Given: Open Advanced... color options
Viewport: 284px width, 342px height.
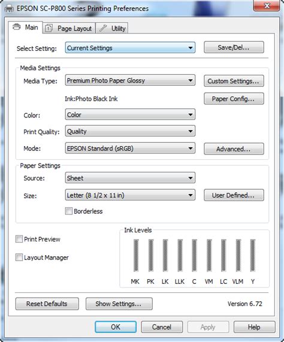Looking at the screenshot, I should click(x=234, y=149).
